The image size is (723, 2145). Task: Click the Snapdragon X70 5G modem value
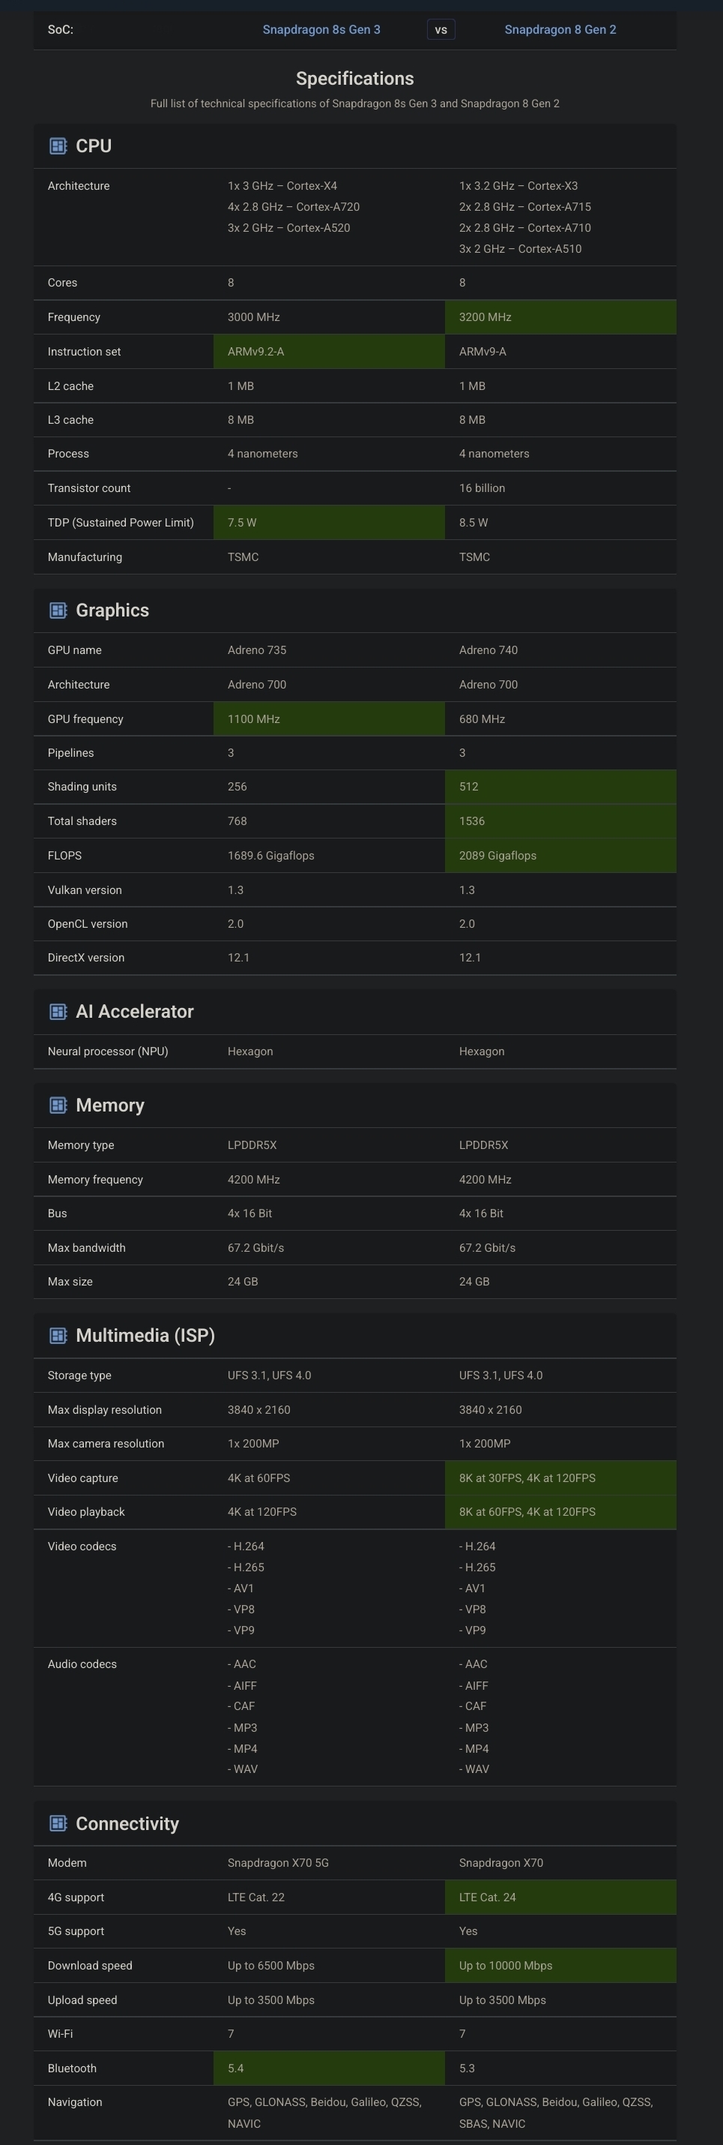point(278,1863)
